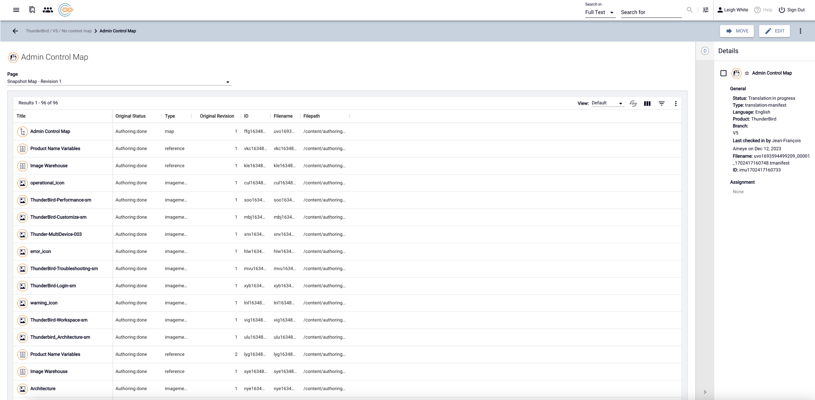The width and height of the screenshot is (815, 400).
Task: Click the Results 1 - 96 of 96 text
Action: point(38,103)
